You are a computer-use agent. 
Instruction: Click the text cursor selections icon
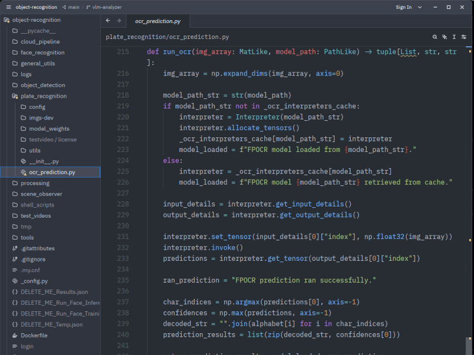[454, 37]
